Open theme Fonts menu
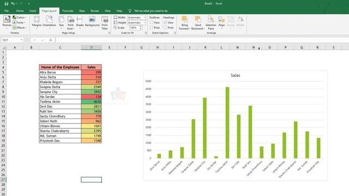This screenshot has width=349, height=196. (x=19, y=22)
